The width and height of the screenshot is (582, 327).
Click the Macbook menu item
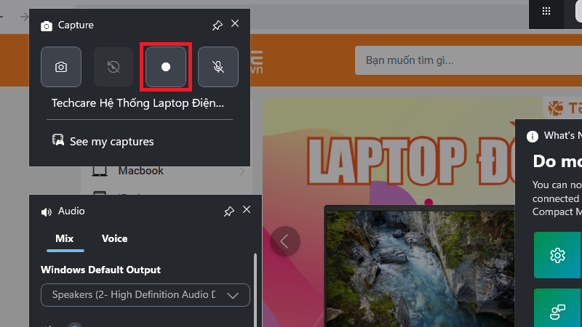[x=140, y=171]
